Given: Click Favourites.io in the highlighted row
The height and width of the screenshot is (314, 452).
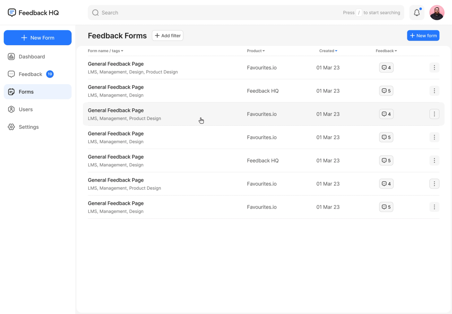Looking at the screenshot, I should point(262,114).
